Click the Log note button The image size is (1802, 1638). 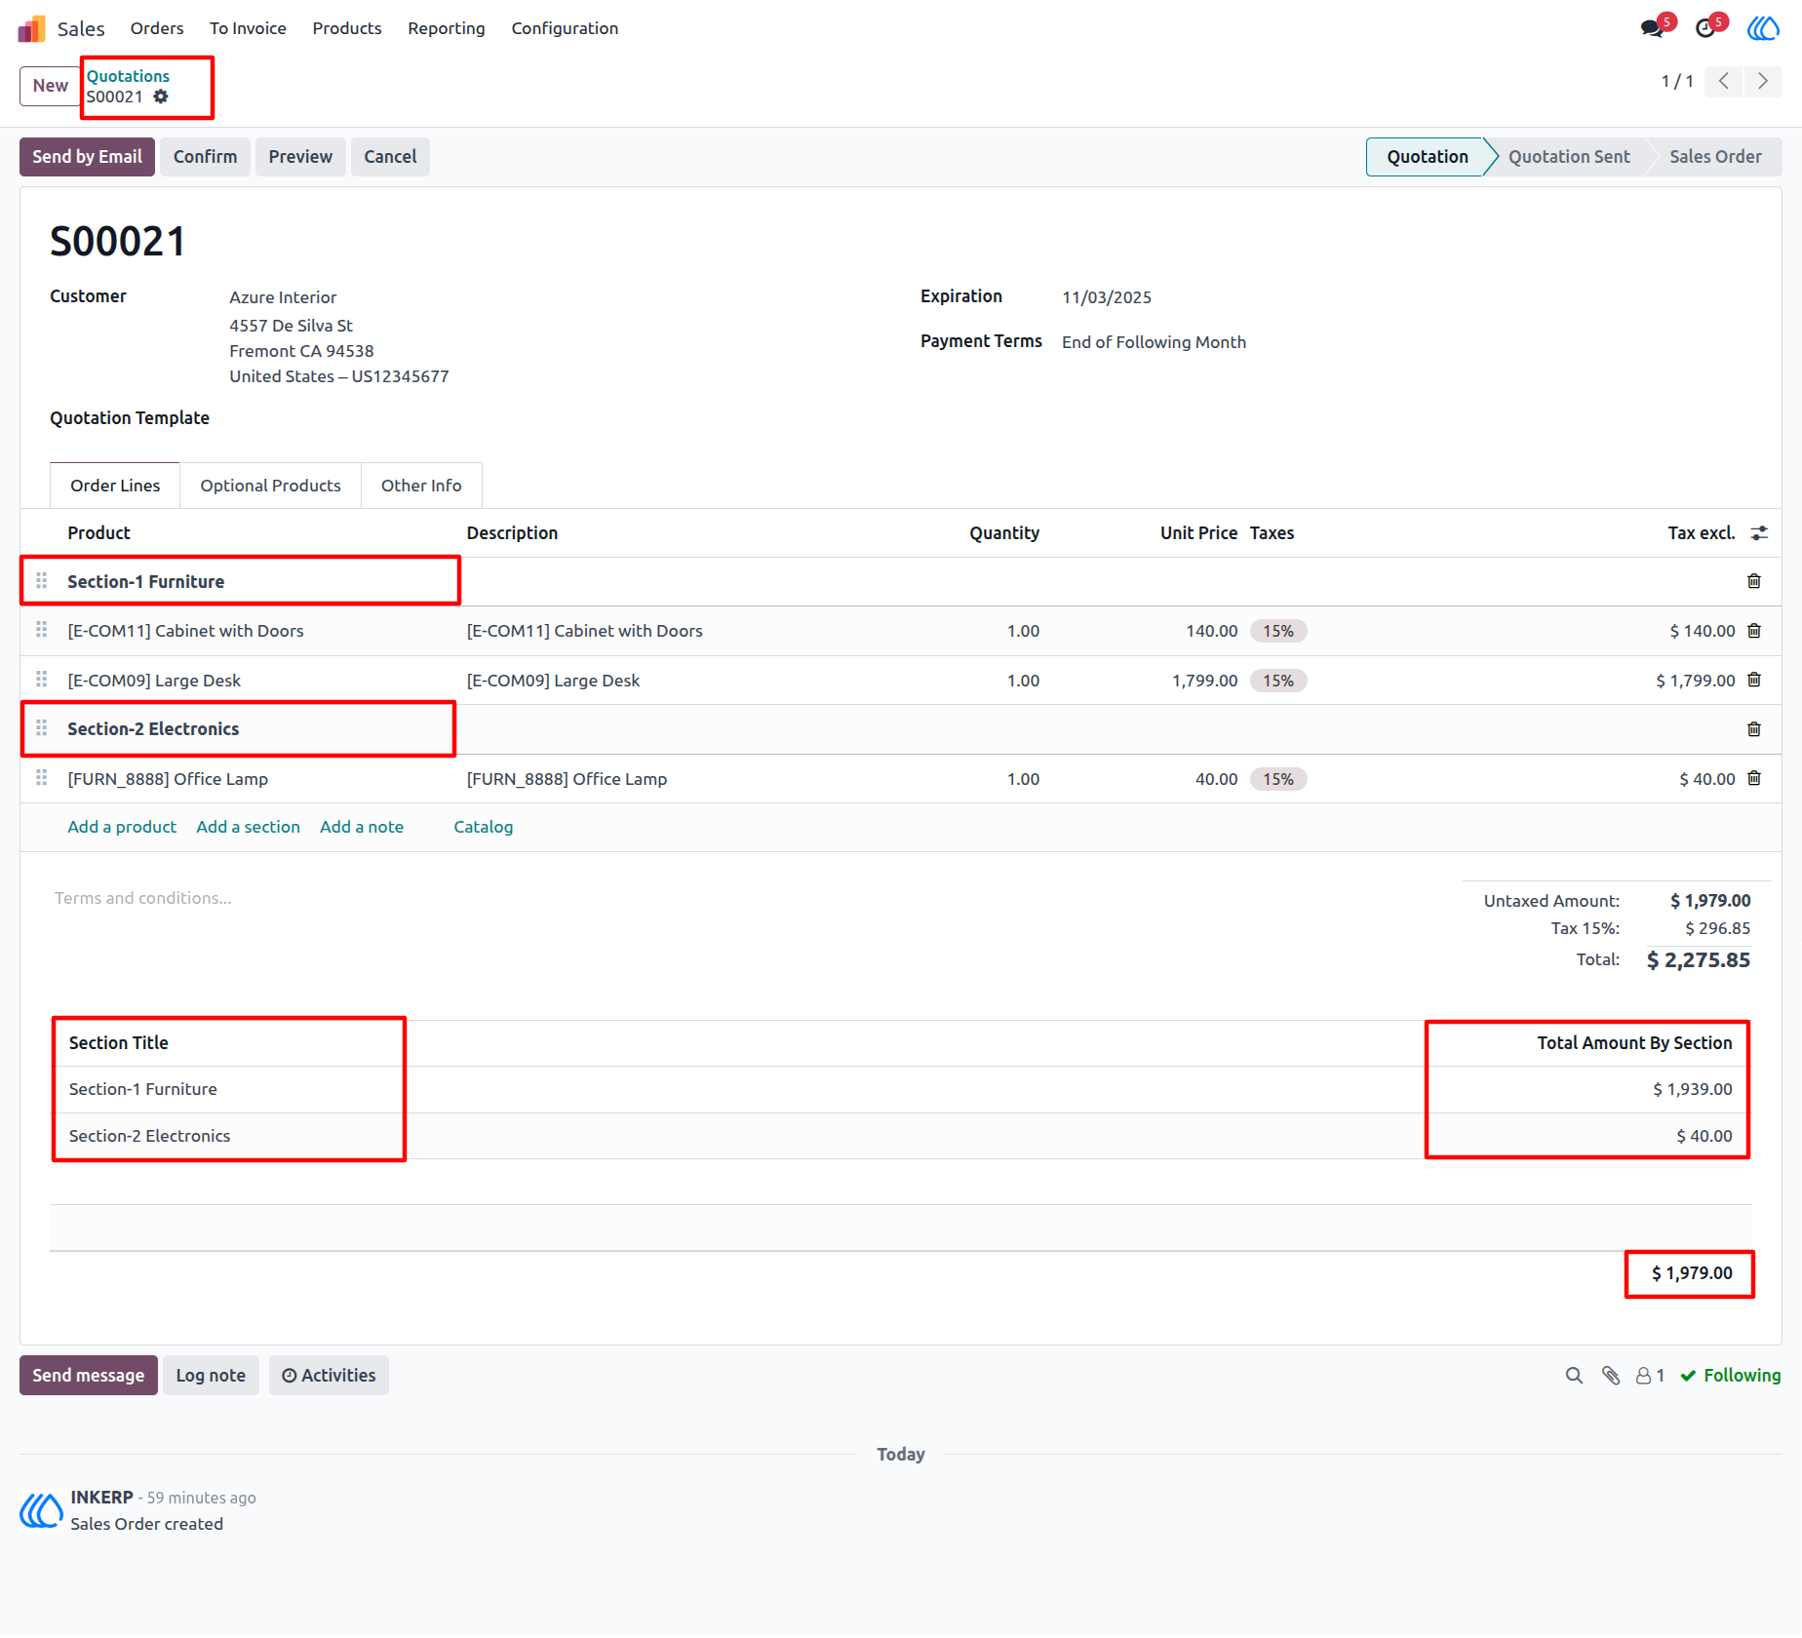211,1376
